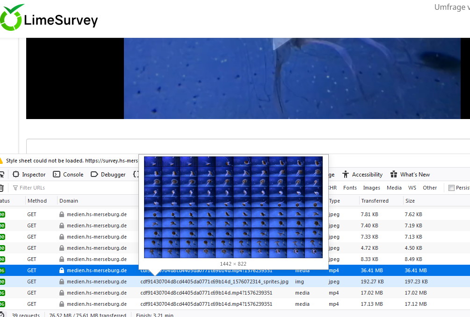Image resolution: width=470 pixels, height=317 pixels.
Task: Click the lock icon on sprites.jpg row
Action: pos(61,282)
